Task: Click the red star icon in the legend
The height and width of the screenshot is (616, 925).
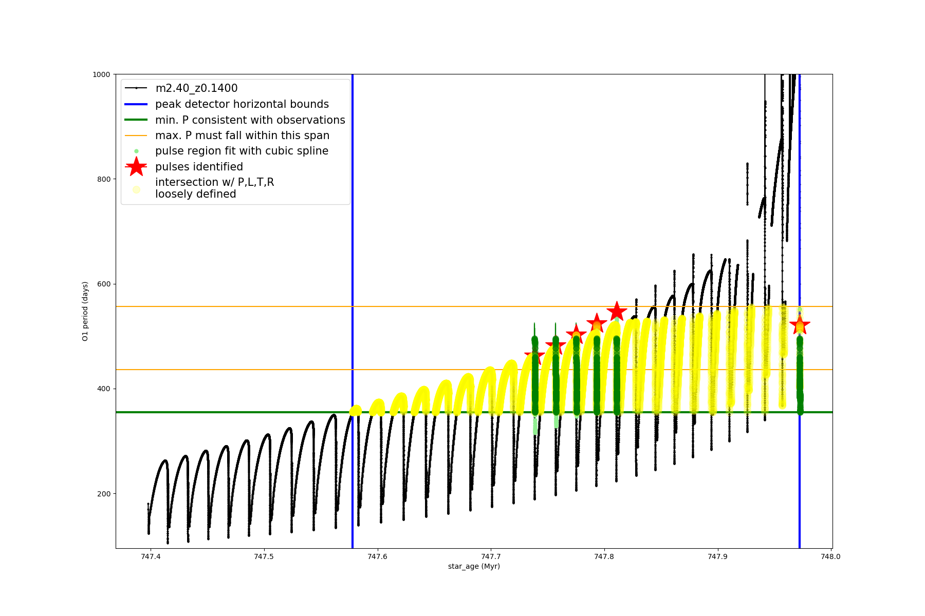Action: [x=136, y=167]
